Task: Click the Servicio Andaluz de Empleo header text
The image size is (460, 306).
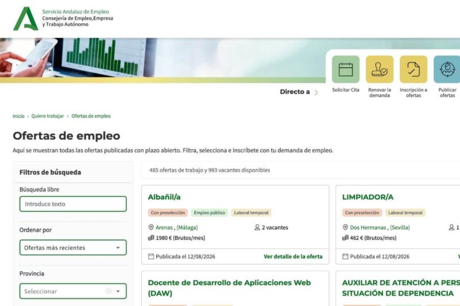Action: [75, 11]
